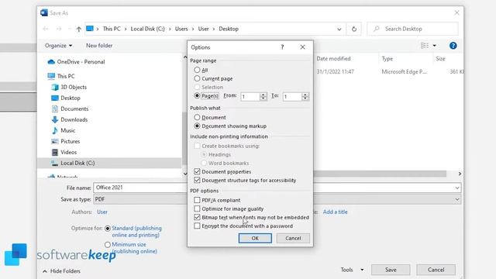Open the Organize dropdown menu

pyautogui.click(x=59, y=46)
